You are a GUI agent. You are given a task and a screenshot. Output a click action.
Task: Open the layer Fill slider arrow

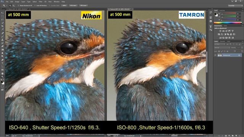[x=242, y=51]
